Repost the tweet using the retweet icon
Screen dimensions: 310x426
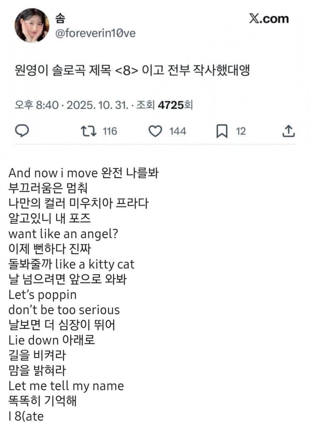(88, 131)
